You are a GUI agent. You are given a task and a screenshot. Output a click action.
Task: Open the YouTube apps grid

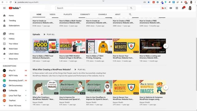[x=177, y=8]
